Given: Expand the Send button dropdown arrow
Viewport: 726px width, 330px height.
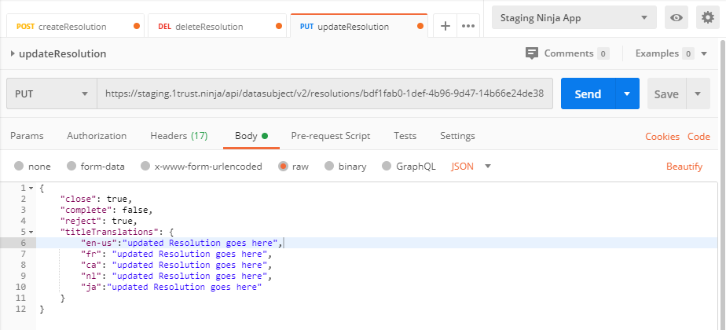Looking at the screenshot, I should tap(626, 94).
